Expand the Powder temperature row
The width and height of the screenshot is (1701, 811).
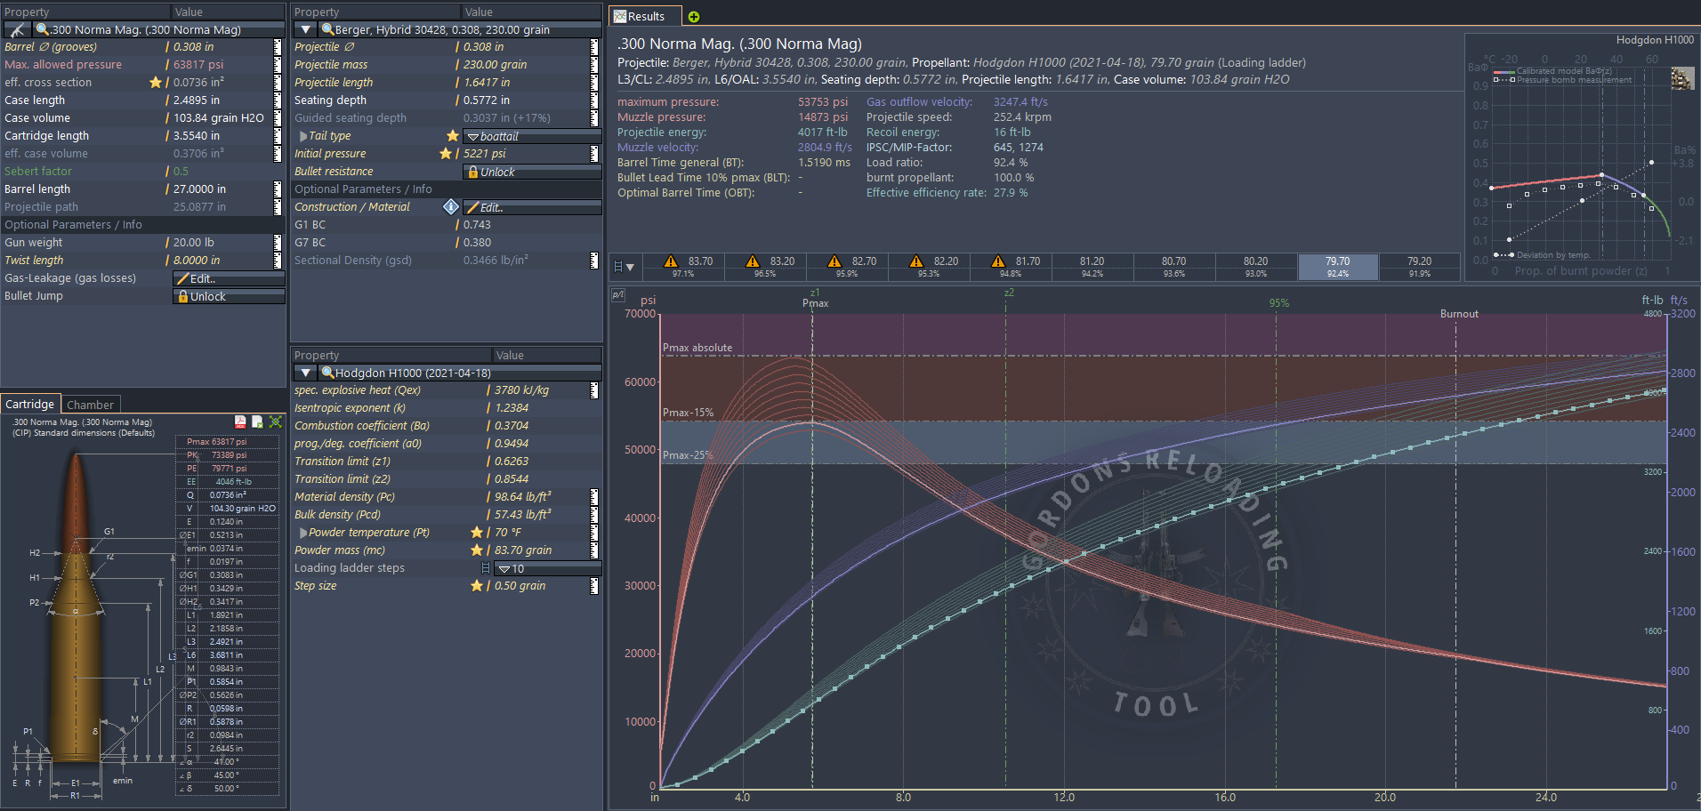pos(303,533)
